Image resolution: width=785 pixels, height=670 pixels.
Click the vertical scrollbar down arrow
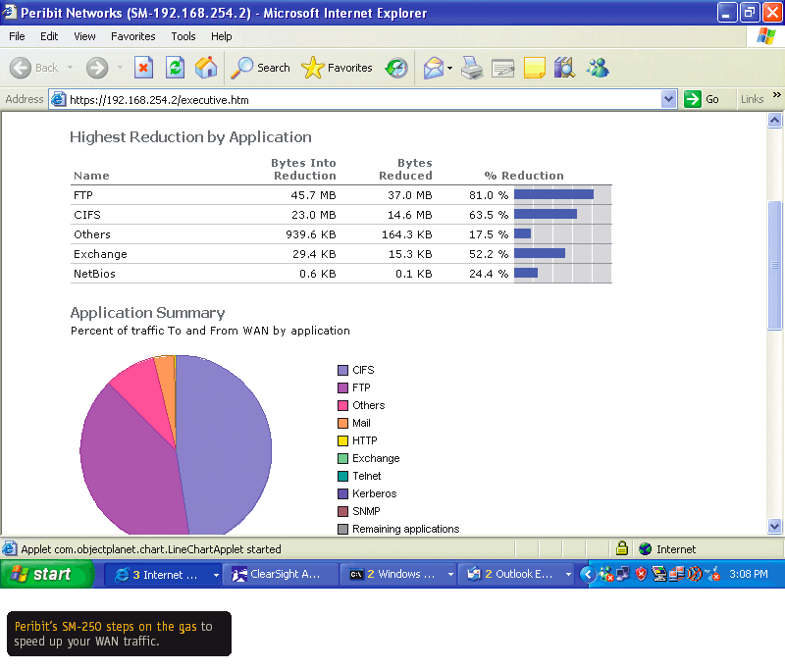[774, 526]
